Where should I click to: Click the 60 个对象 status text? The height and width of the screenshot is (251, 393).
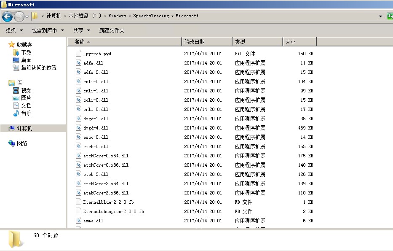coord(46,235)
